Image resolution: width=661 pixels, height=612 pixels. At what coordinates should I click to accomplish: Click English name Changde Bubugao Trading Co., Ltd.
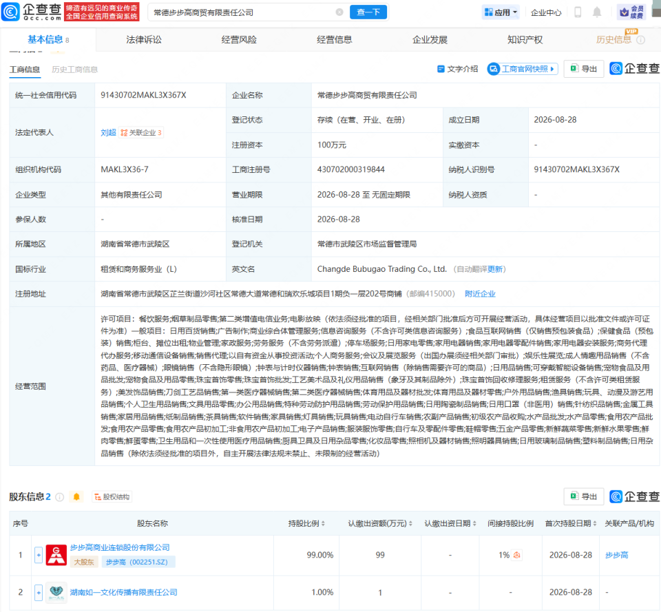coord(382,269)
